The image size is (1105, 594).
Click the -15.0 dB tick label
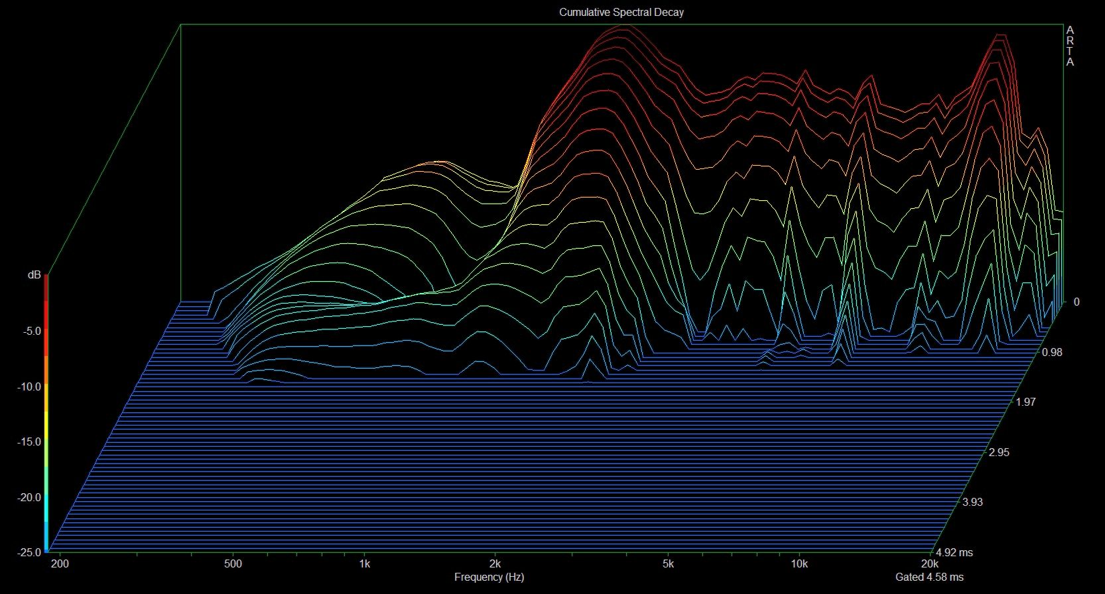click(29, 442)
